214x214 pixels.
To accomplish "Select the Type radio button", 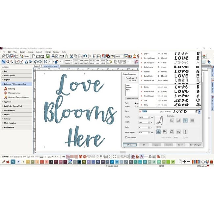I will pos(136,103).
